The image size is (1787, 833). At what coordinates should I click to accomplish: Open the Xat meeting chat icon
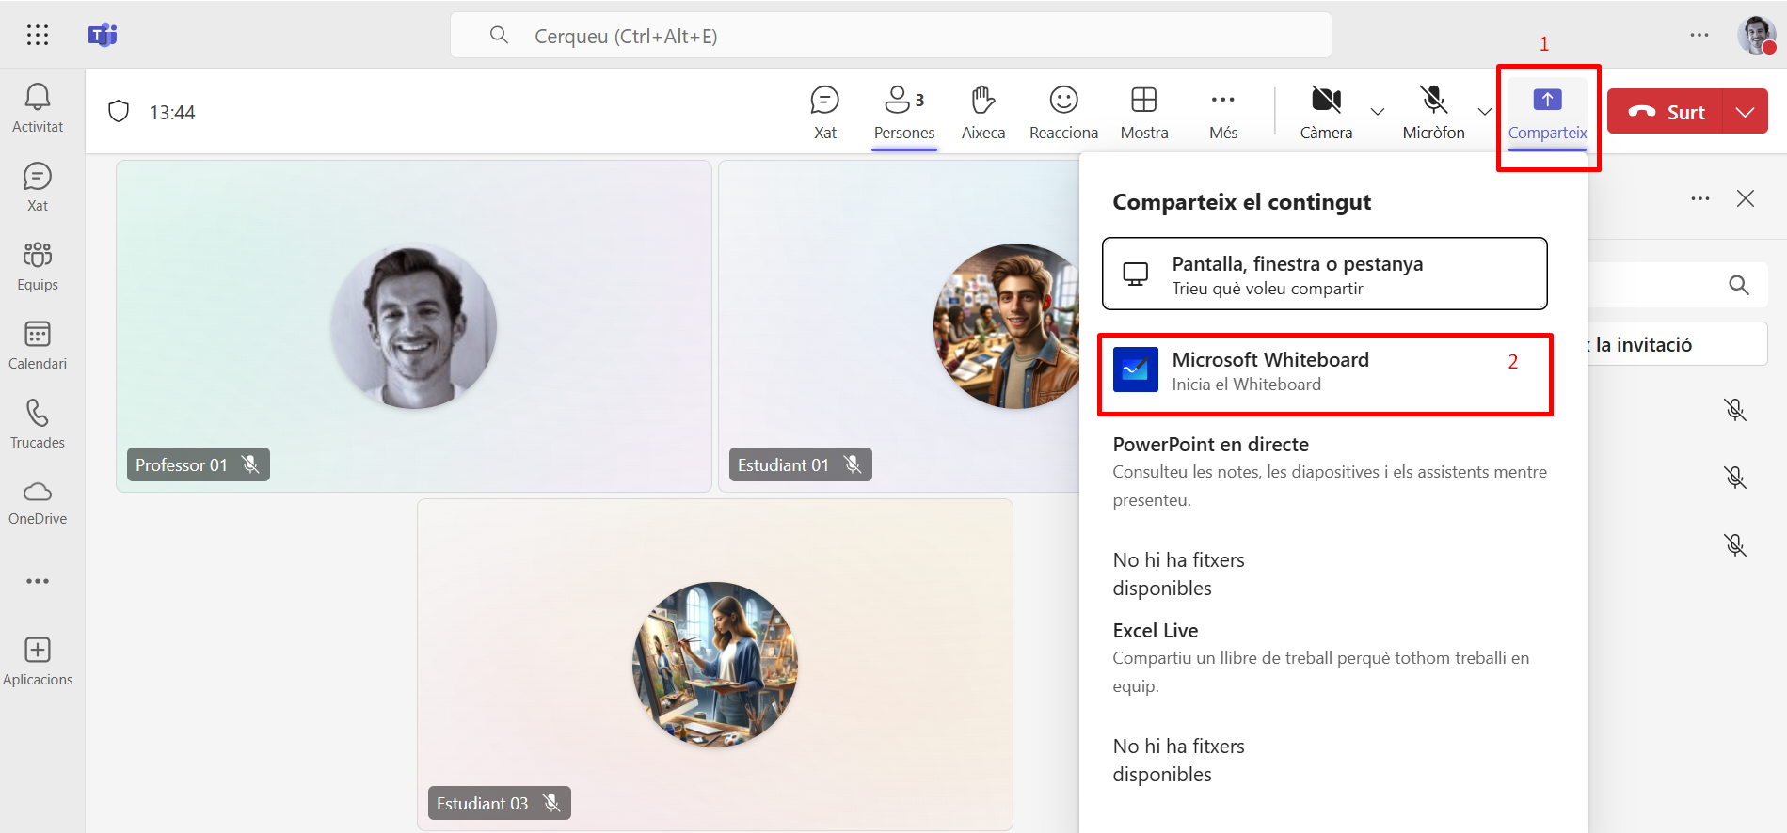824,112
